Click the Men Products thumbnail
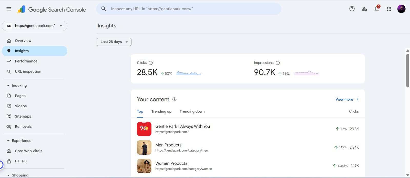 [144, 147]
